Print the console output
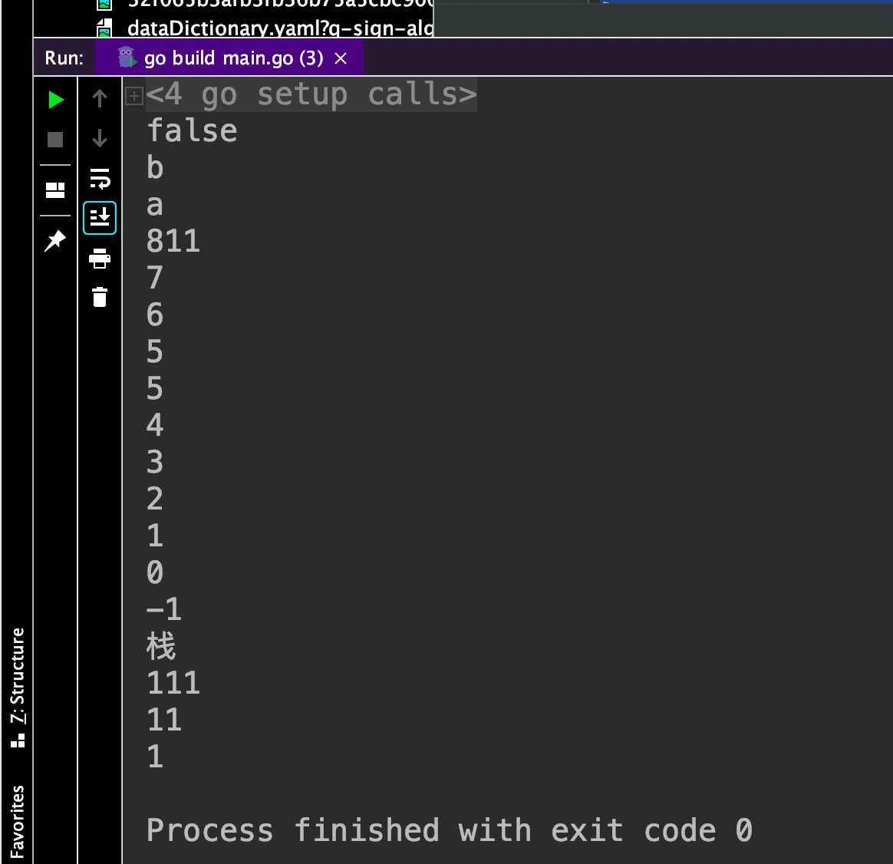This screenshot has height=864, width=893. 100,258
